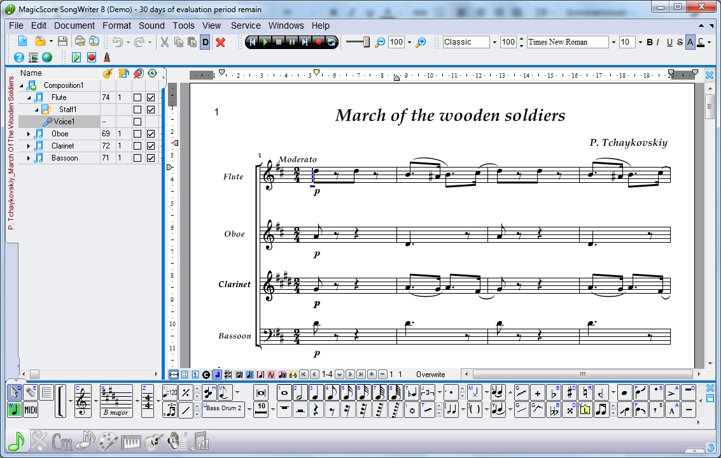
Task: Open the B major key signature tool
Action: tap(116, 401)
